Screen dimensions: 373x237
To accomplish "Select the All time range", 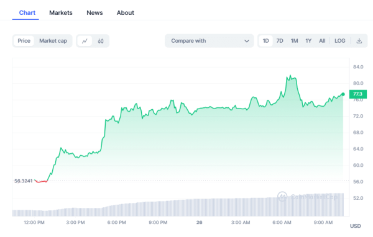I will [322, 41].
